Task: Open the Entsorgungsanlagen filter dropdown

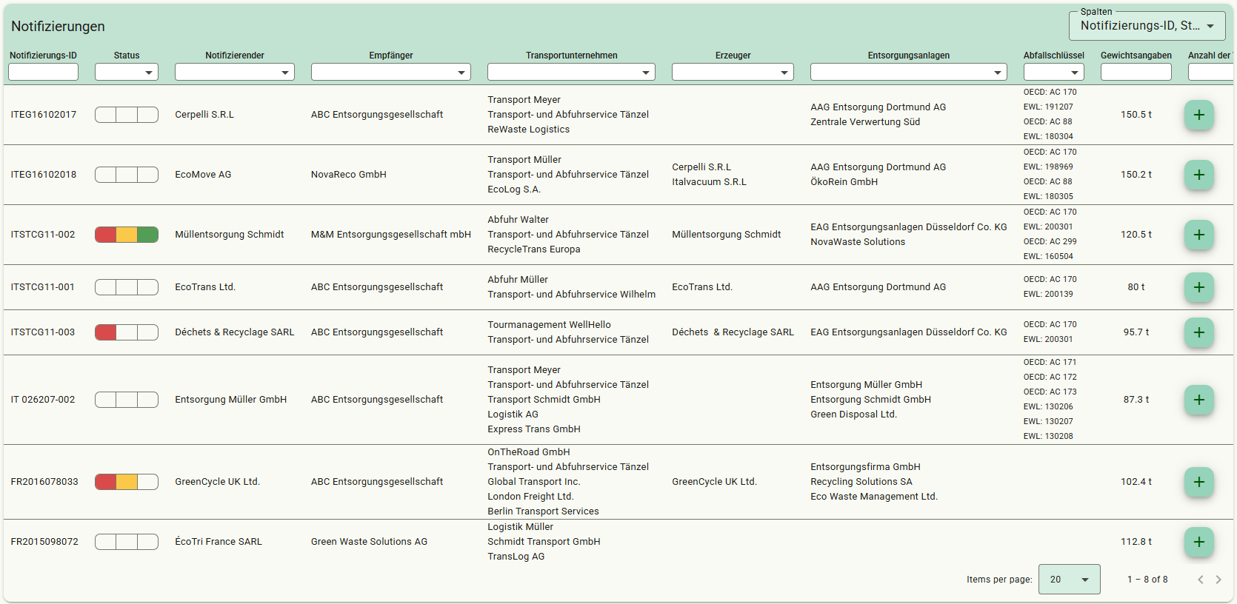Action: (909, 72)
